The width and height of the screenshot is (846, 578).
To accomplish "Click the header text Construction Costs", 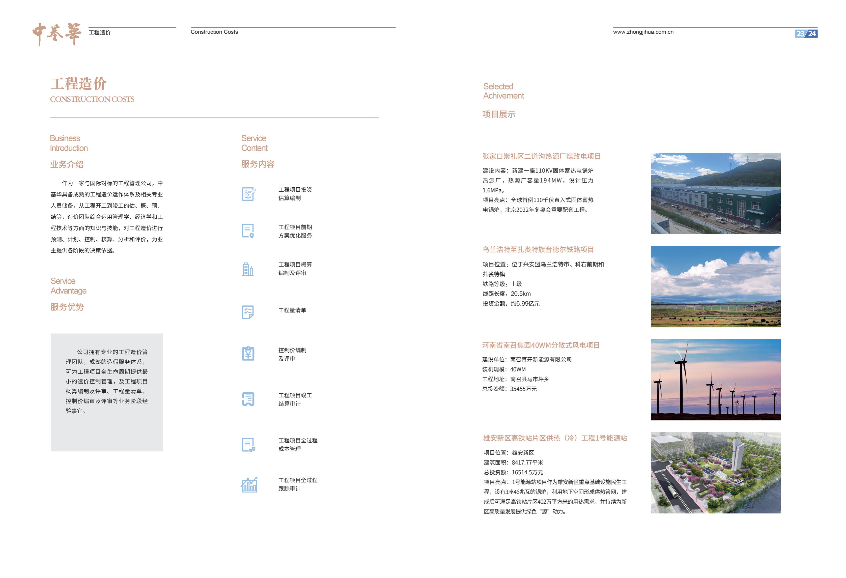I will [214, 32].
